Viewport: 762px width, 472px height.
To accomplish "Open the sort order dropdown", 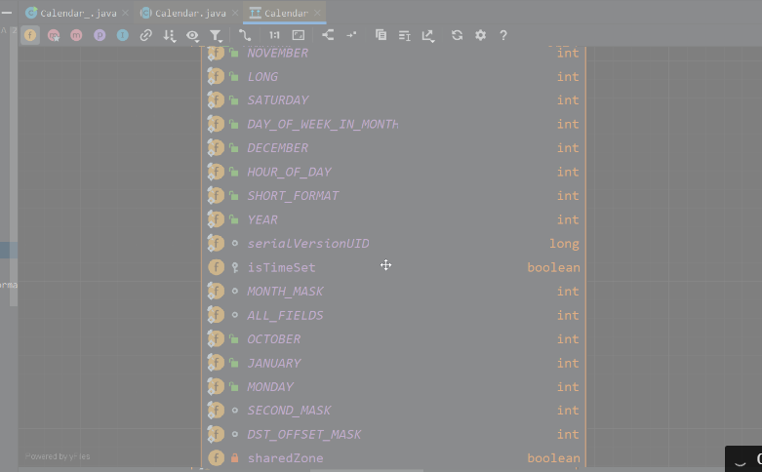I will click(x=169, y=35).
